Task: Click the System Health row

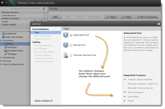Action: point(15,25)
